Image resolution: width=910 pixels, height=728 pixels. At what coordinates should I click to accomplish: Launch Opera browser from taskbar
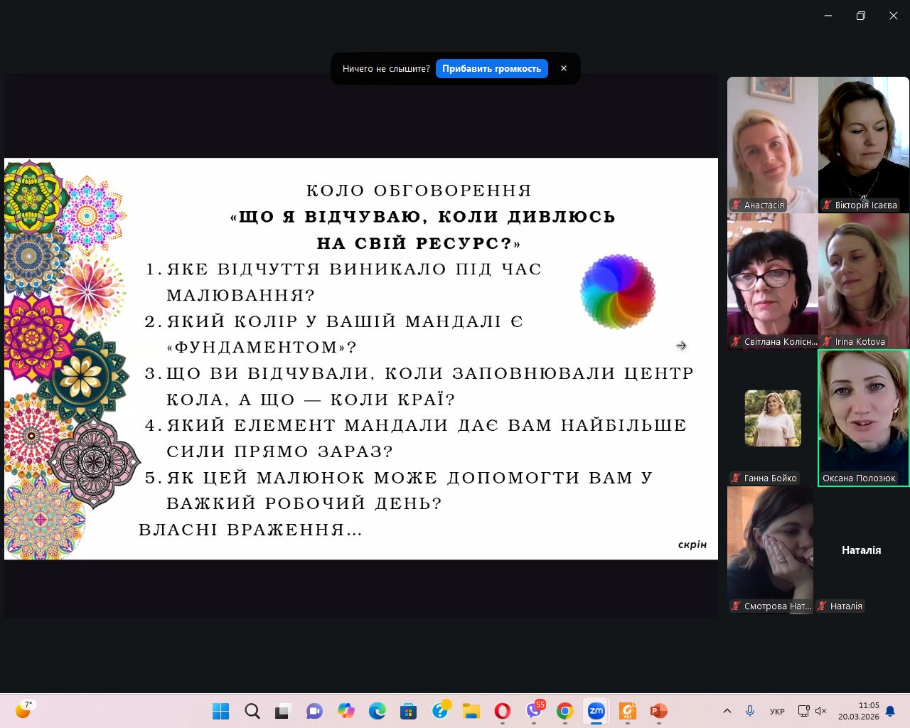tap(503, 711)
